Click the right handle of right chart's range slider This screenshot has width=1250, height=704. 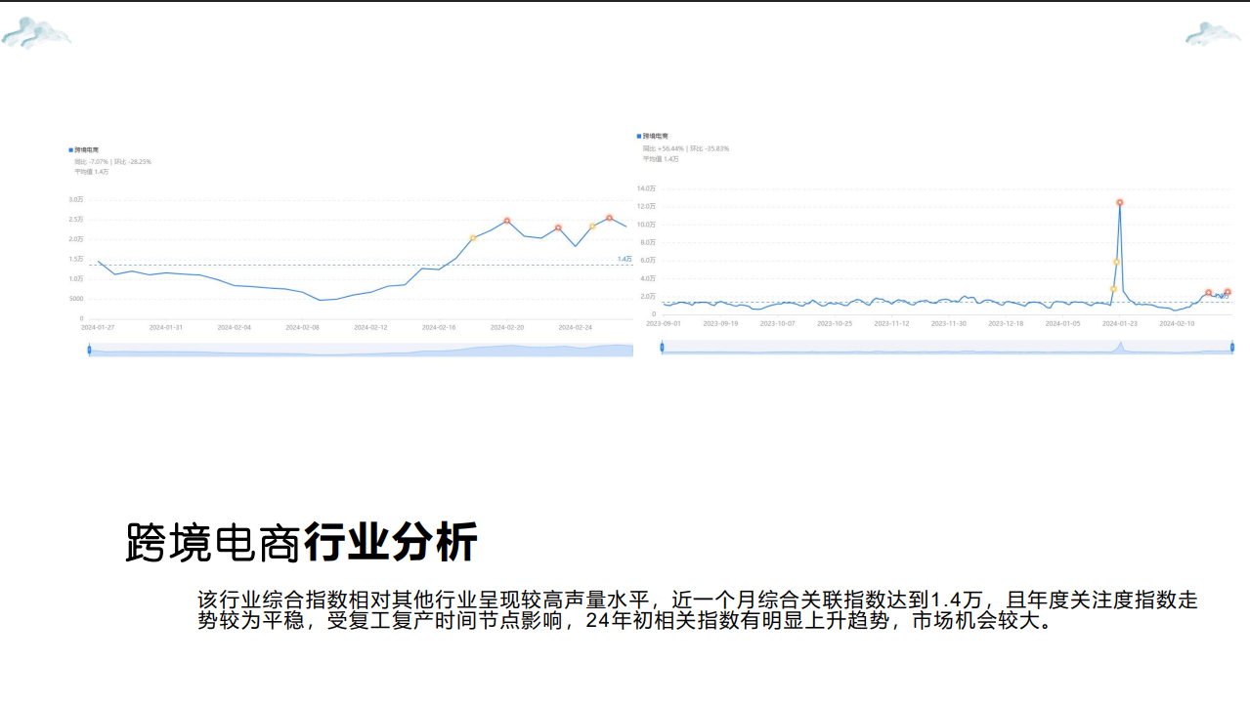tap(1231, 347)
